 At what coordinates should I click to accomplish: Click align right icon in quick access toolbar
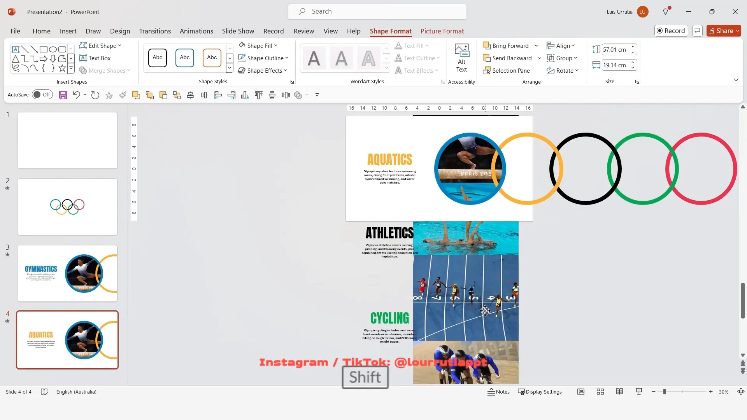click(x=231, y=95)
